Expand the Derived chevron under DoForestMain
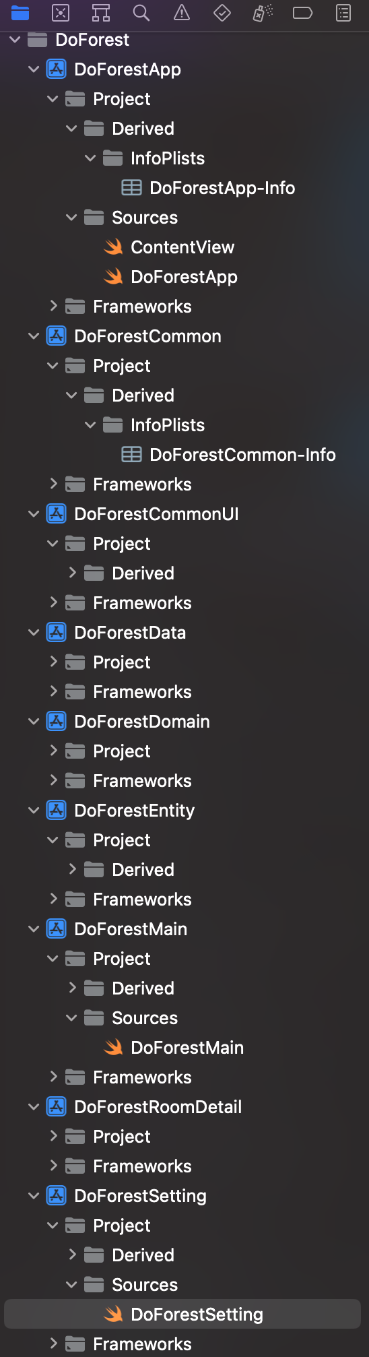 (72, 988)
